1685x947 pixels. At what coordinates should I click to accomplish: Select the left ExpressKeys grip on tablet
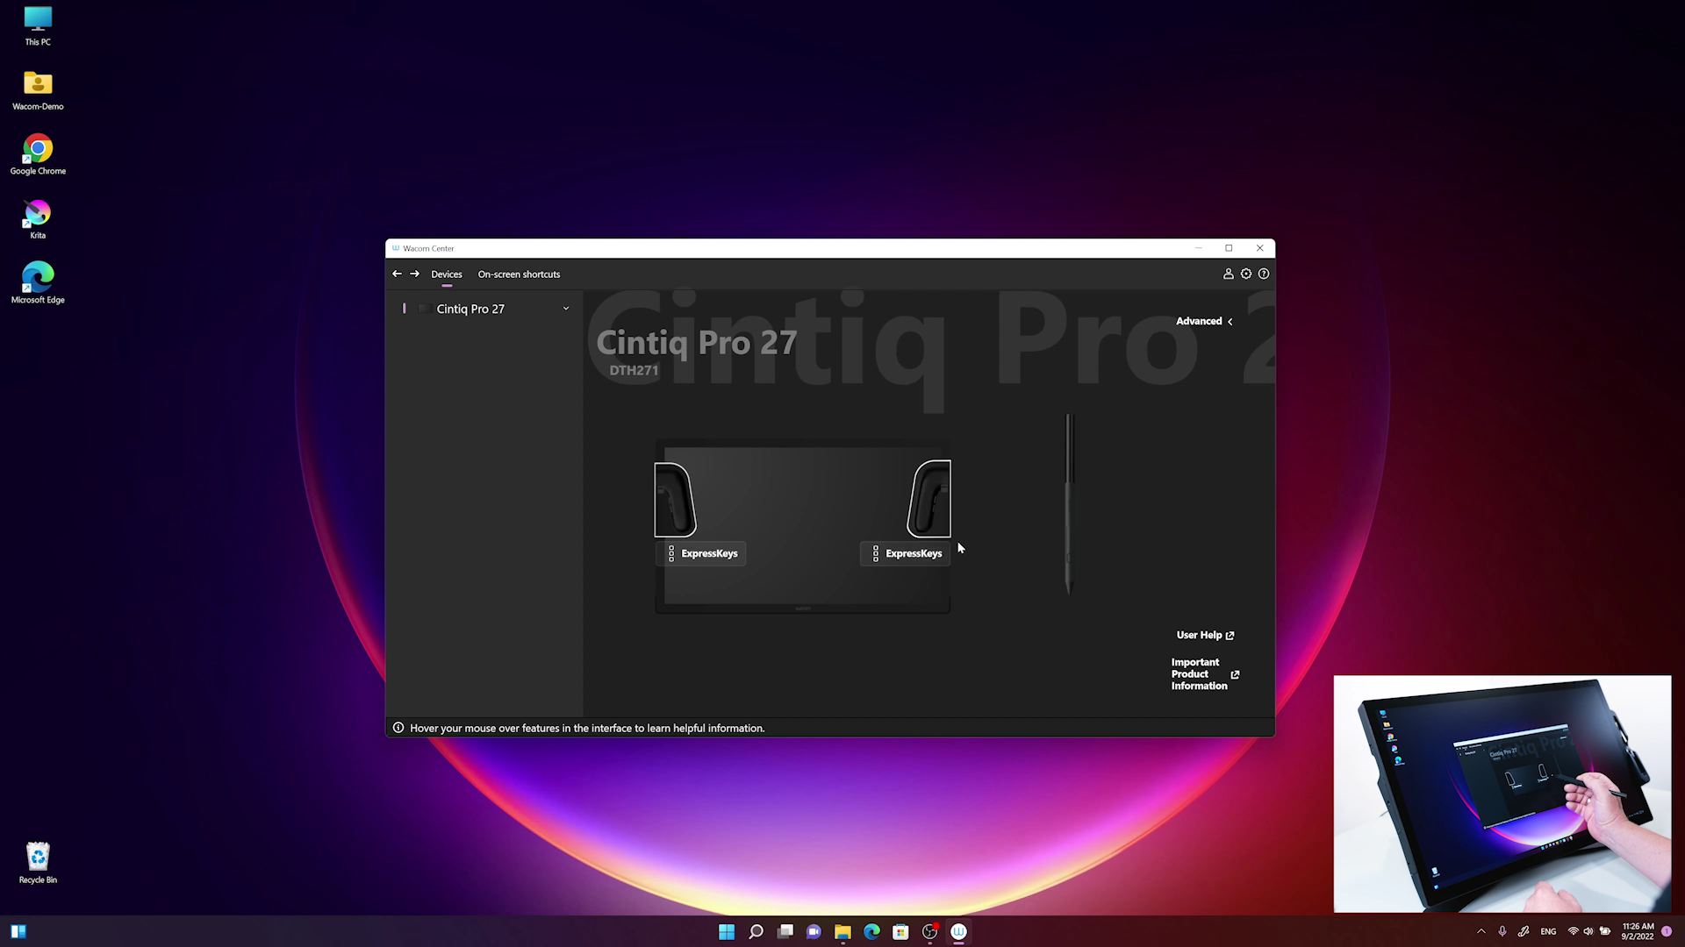(x=674, y=500)
